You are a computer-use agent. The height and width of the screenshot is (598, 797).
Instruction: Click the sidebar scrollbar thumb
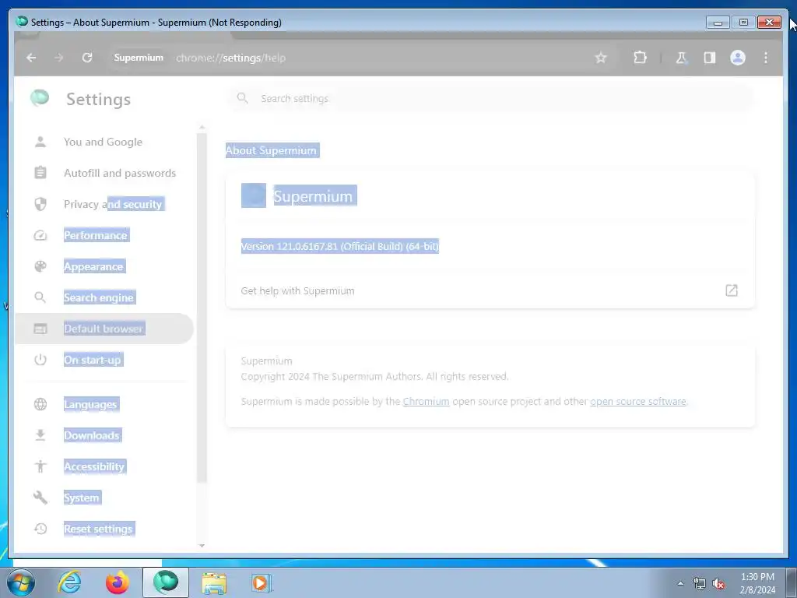[x=202, y=308]
